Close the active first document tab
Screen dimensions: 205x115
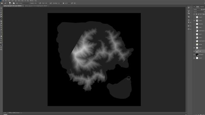coord(23,6)
